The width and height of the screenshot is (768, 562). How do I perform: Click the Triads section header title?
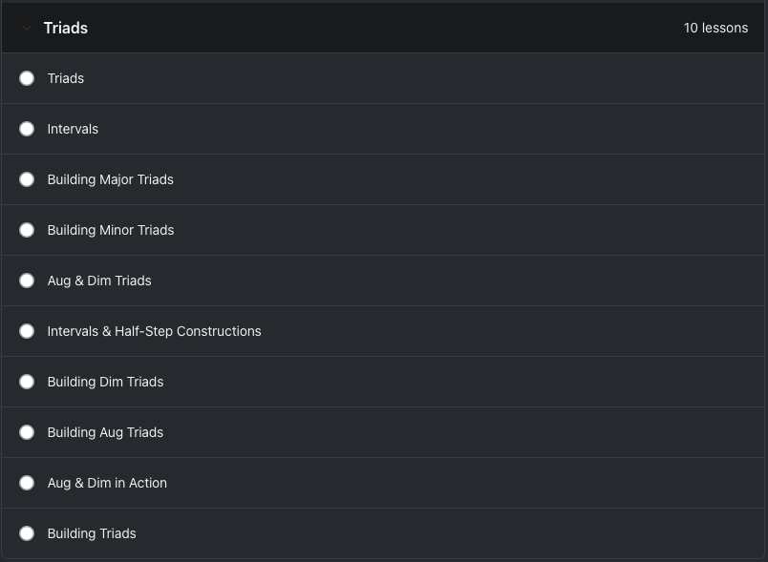(x=66, y=28)
